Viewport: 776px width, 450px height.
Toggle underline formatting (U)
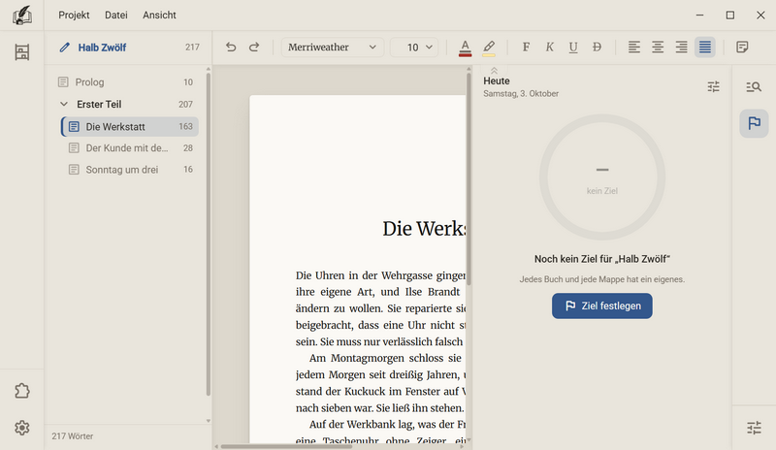coord(573,47)
